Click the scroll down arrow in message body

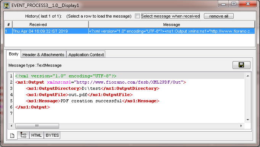pyautogui.click(x=248, y=120)
